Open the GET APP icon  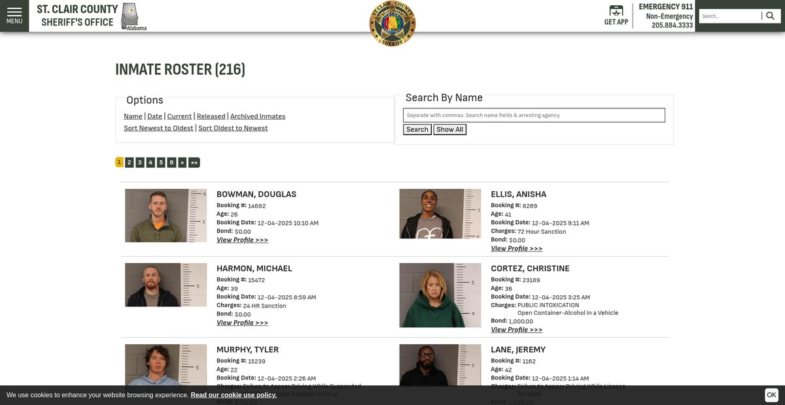(616, 16)
